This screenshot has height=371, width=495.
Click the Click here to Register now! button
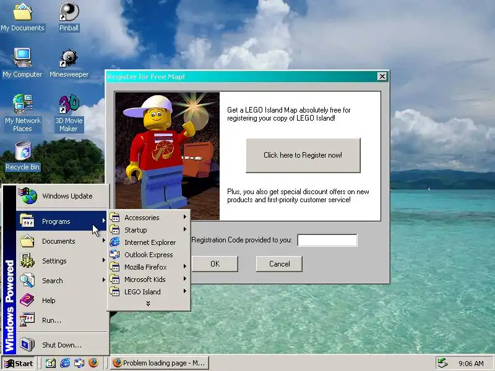[303, 155]
